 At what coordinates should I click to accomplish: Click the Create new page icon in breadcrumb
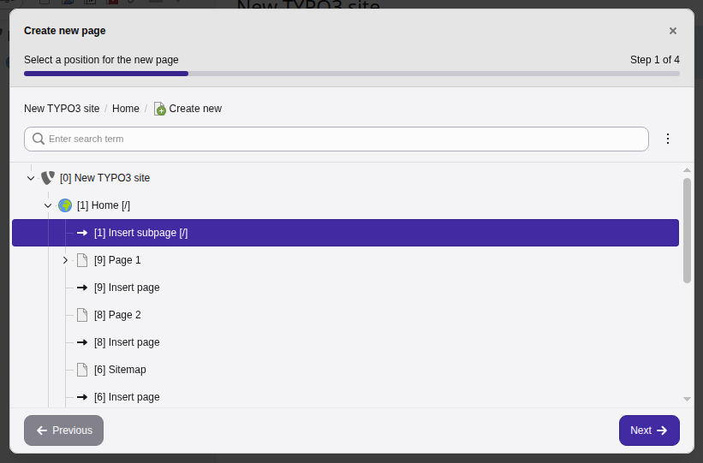pyautogui.click(x=159, y=109)
